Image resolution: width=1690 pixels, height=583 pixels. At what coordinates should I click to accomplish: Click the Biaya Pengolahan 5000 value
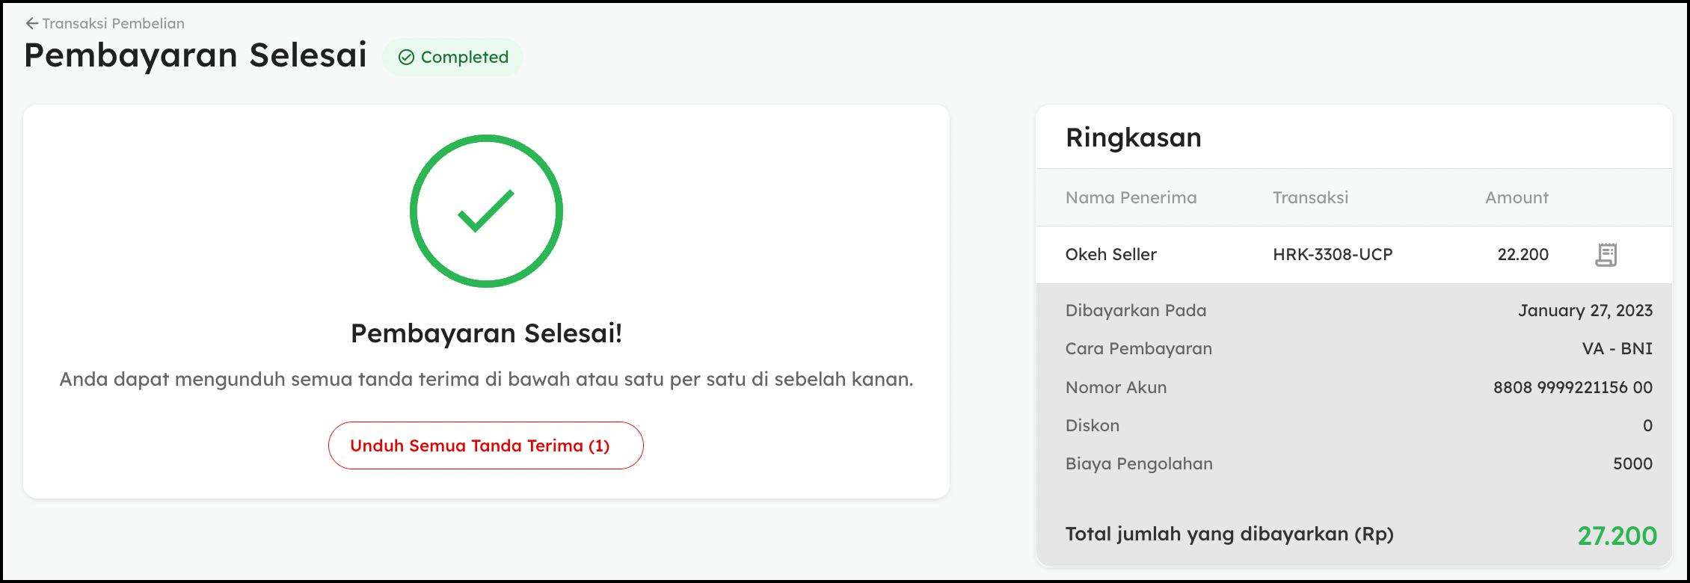coord(1632,463)
